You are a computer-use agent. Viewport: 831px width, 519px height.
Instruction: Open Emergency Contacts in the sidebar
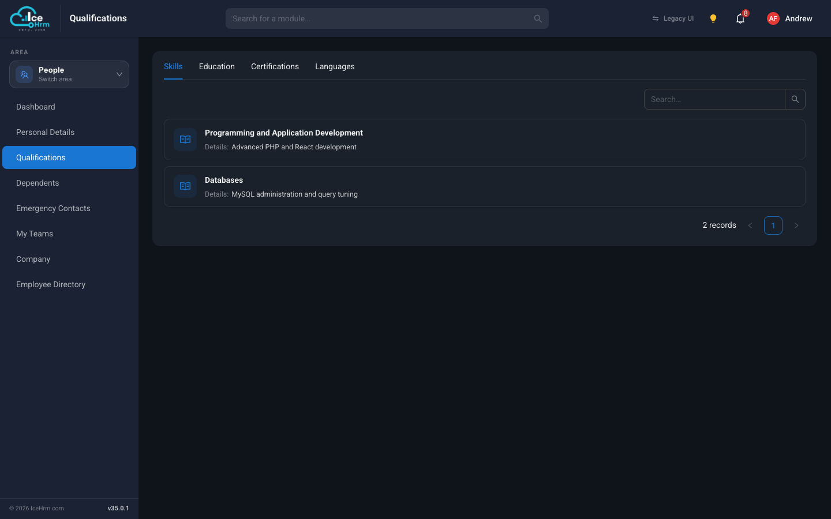(x=69, y=208)
